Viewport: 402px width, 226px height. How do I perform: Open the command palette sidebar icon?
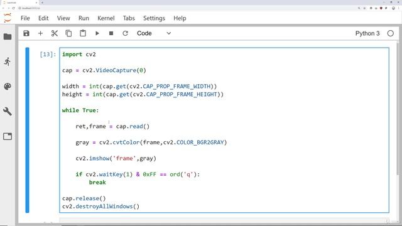tap(8, 87)
